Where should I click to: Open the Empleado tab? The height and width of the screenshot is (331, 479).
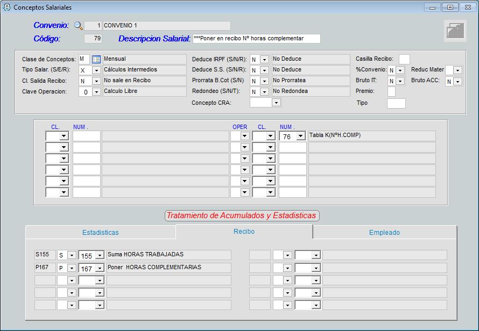coord(384,233)
